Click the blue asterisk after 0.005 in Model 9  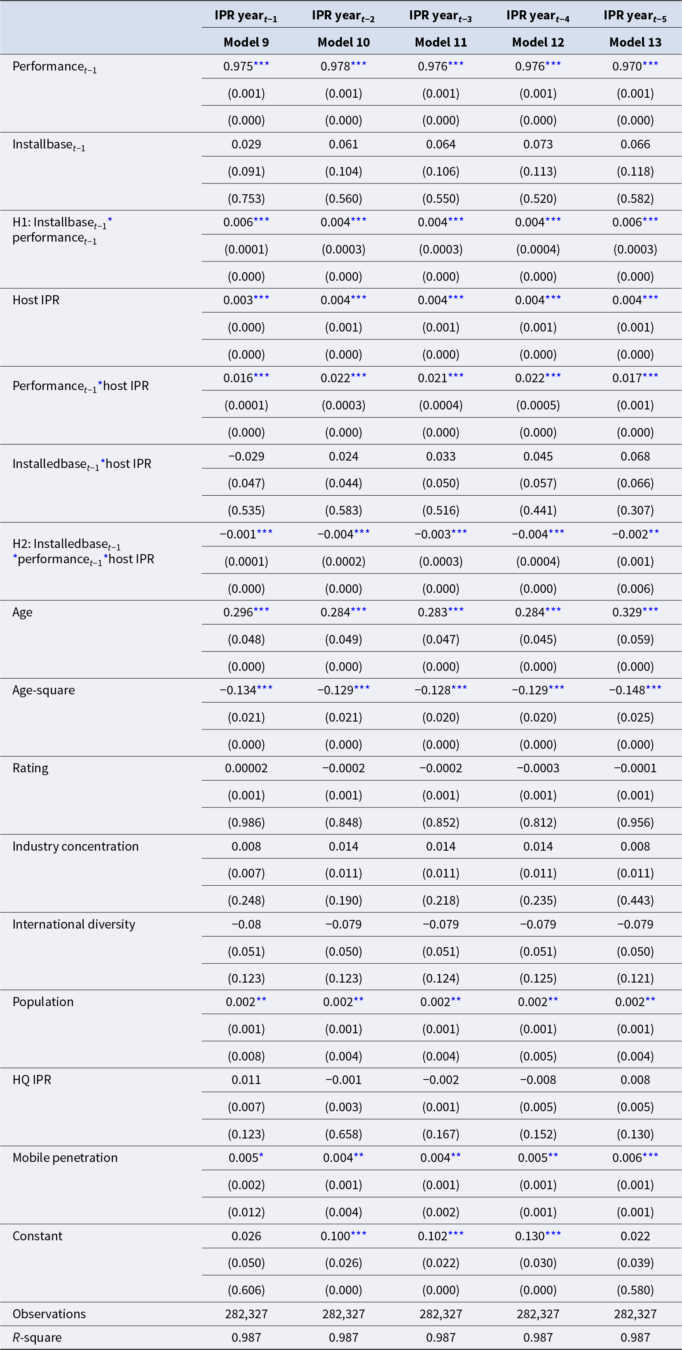261,1156
